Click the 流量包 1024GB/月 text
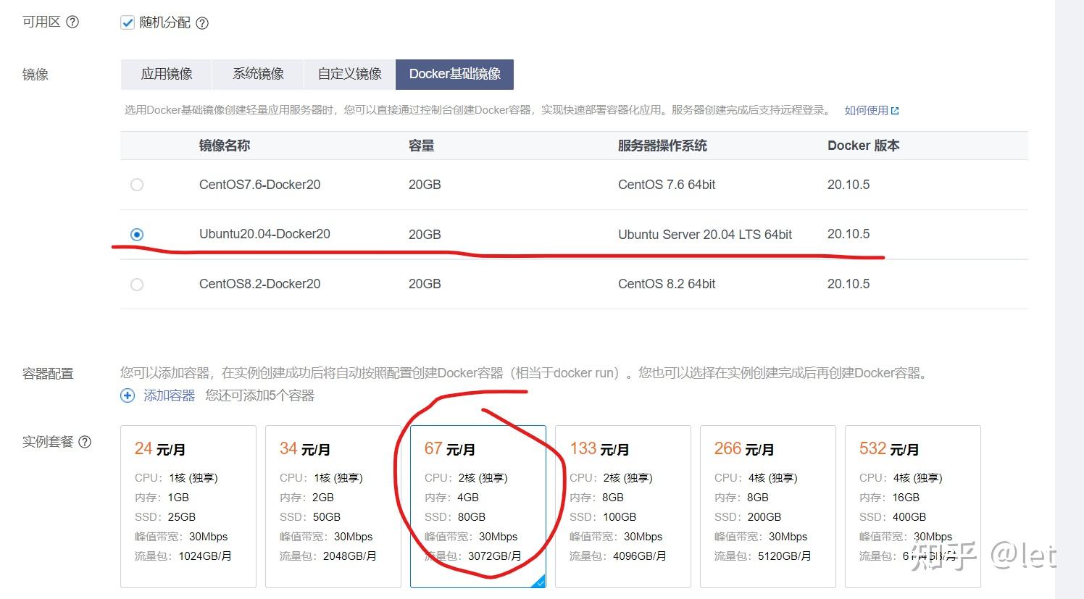1084x599 pixels. (x=183, y=556)
